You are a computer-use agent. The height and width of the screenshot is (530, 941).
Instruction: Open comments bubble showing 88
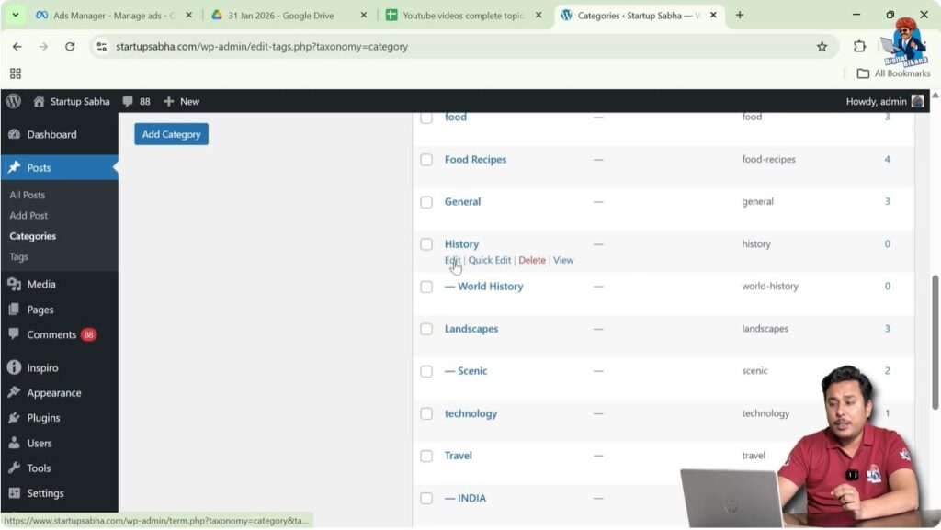136,101
